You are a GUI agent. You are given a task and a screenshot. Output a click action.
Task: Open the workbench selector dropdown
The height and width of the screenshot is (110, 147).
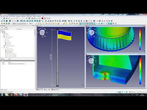(x=36, y=18)
